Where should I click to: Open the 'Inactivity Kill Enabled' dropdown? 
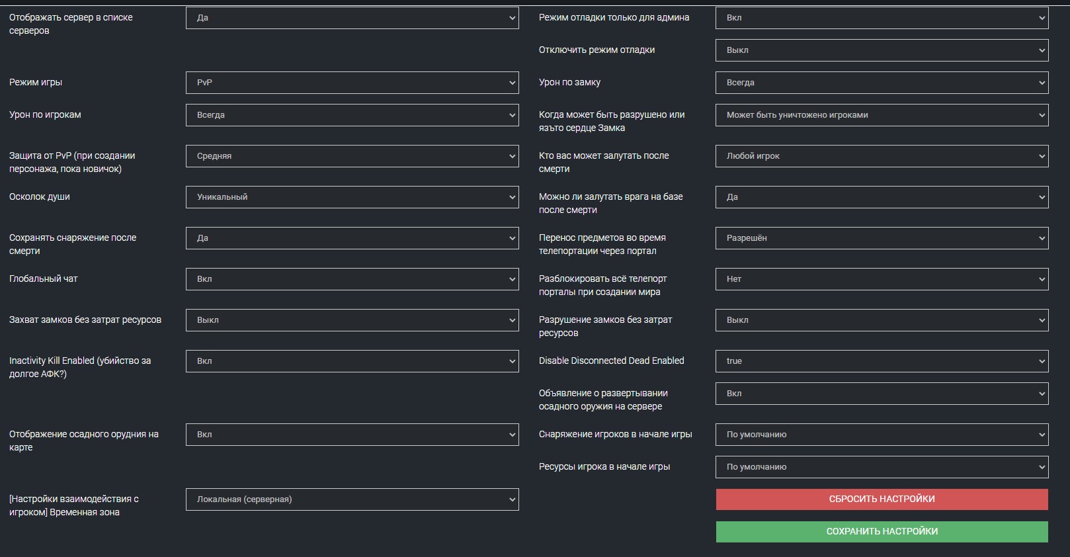352,361
